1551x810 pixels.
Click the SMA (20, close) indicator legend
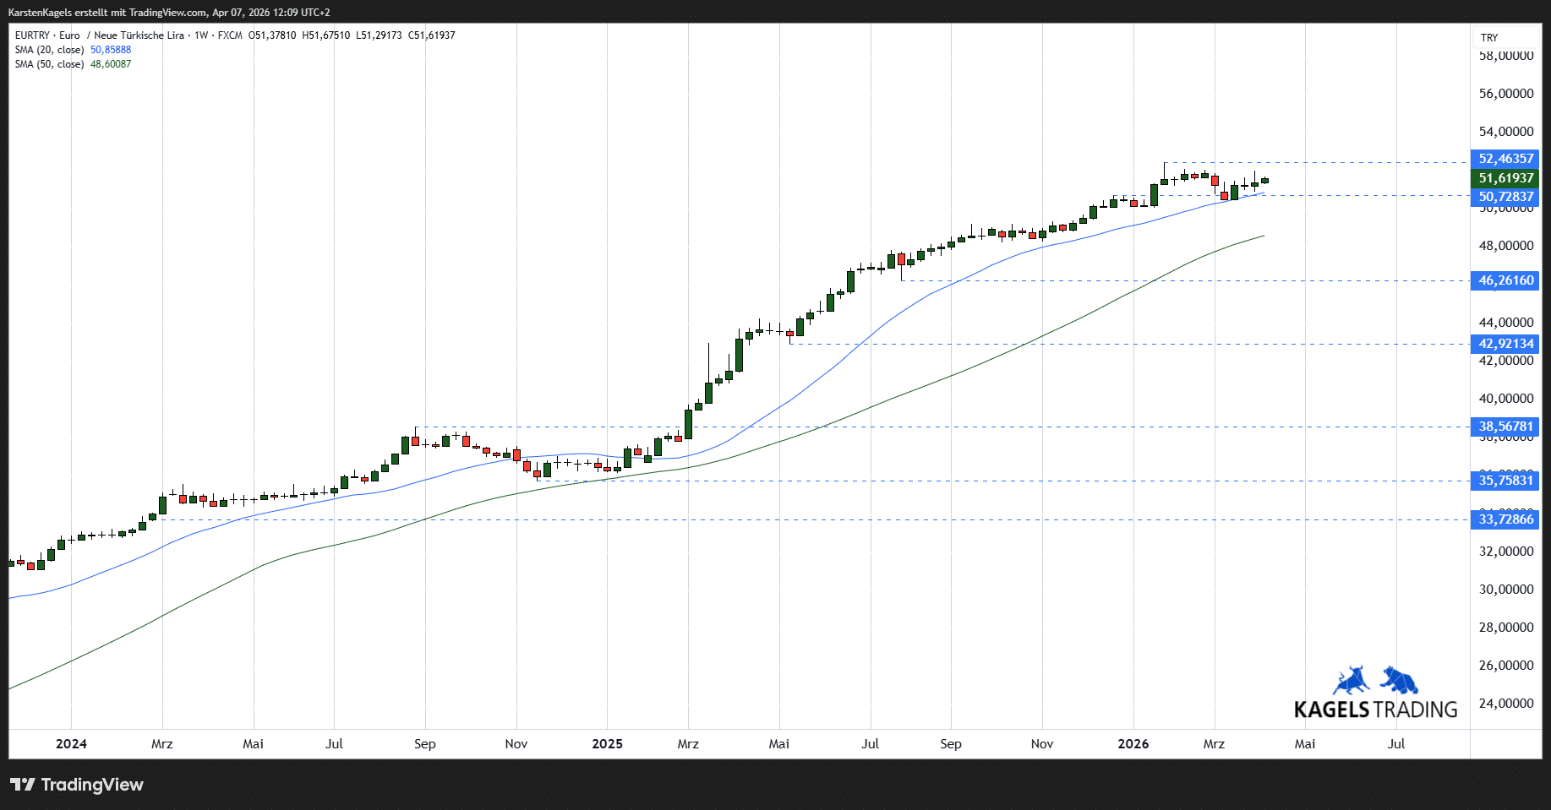(49, 50)
